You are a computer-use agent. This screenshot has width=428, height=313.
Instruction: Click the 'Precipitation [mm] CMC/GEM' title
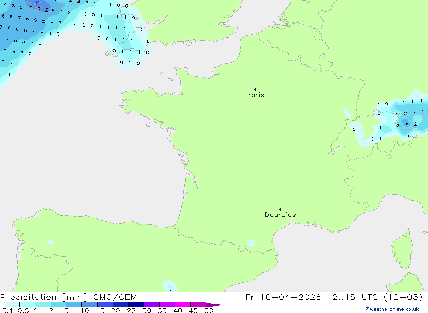[x=68, y=297]
